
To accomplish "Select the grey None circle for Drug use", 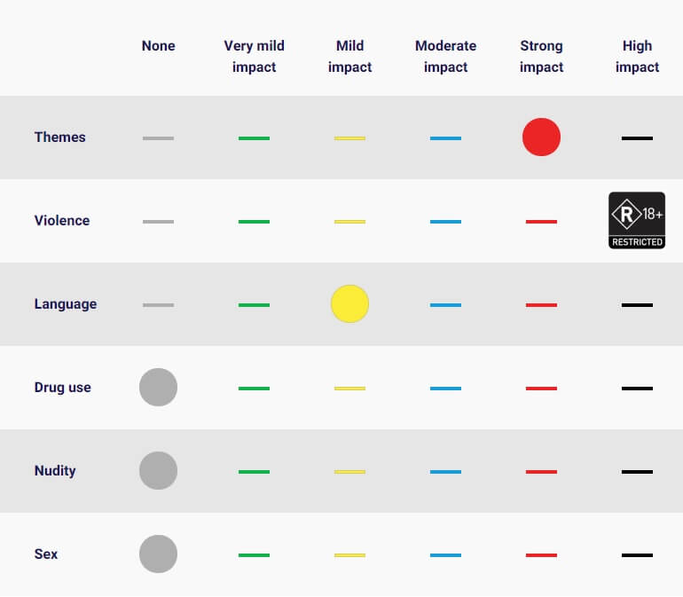I will click(x=158, y=388).
